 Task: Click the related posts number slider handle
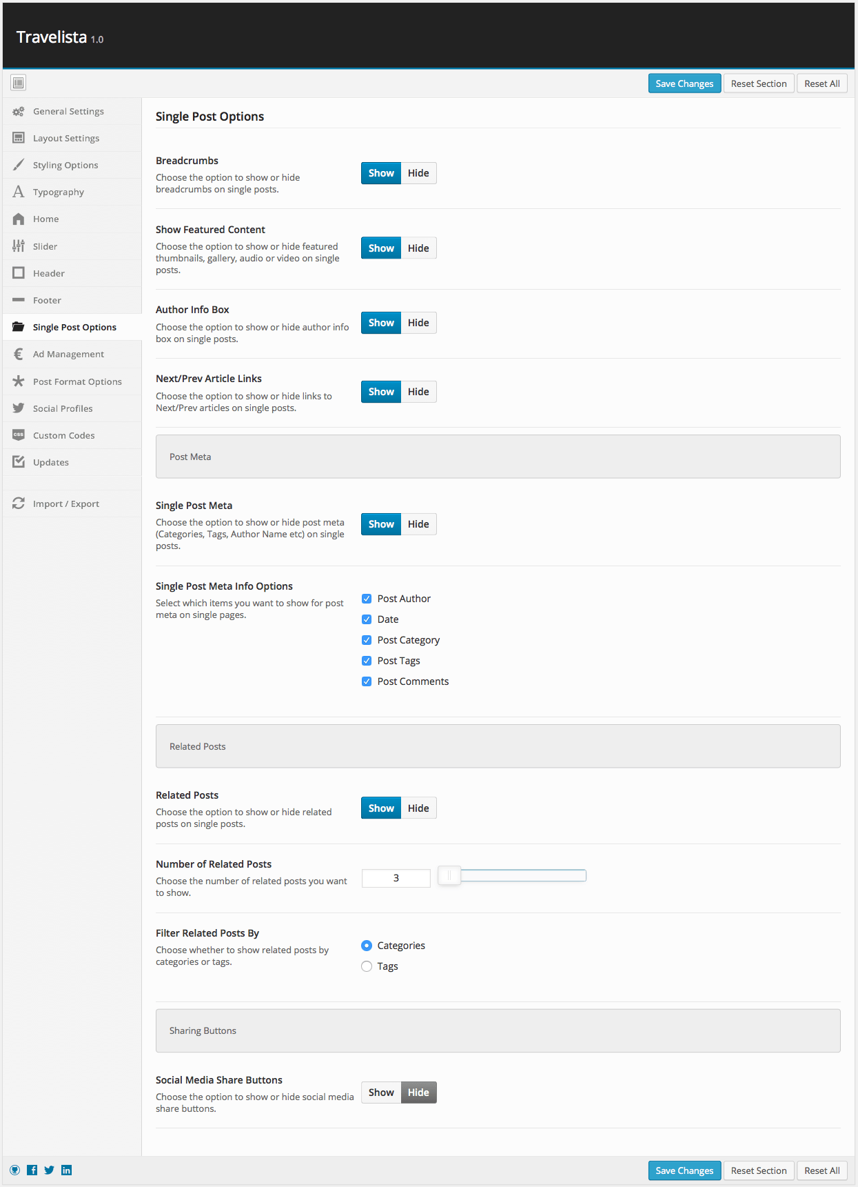click(449, 876)
